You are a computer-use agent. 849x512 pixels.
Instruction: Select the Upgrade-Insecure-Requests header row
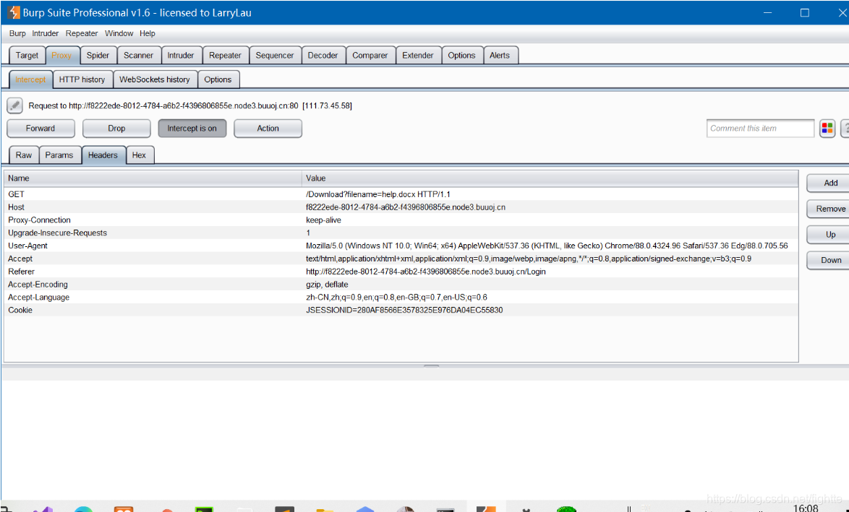tap(401, 233)
